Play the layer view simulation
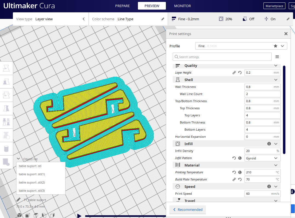The width and height of the screenshot is (295, 218). 79,216
